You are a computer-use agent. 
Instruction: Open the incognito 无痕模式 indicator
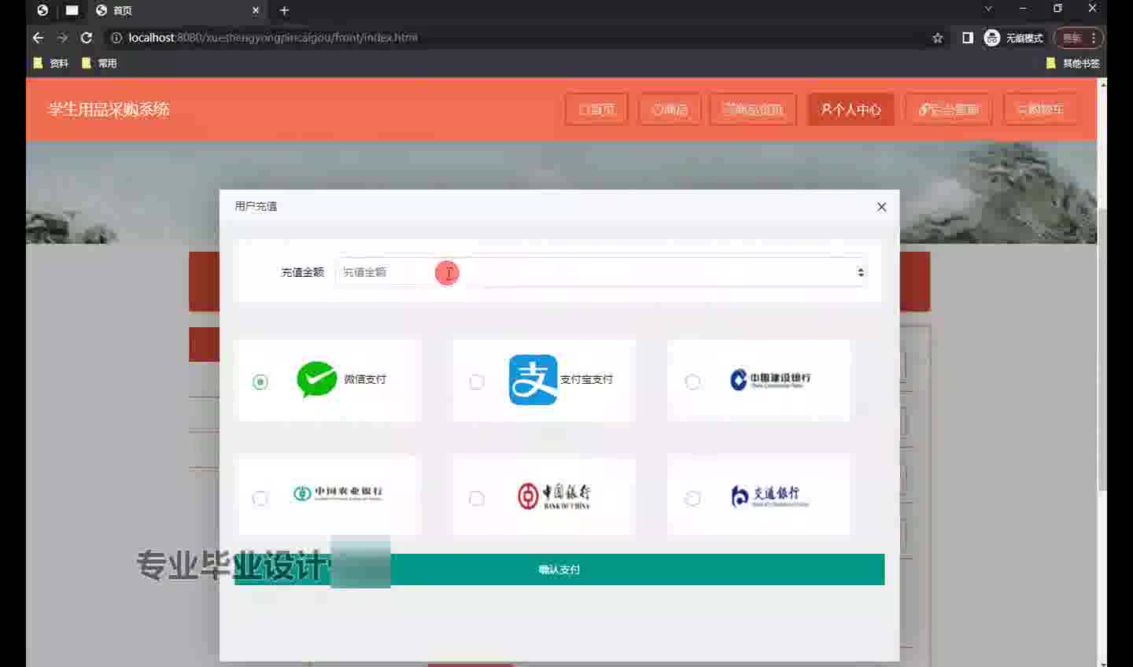(x=1013, y=38)
